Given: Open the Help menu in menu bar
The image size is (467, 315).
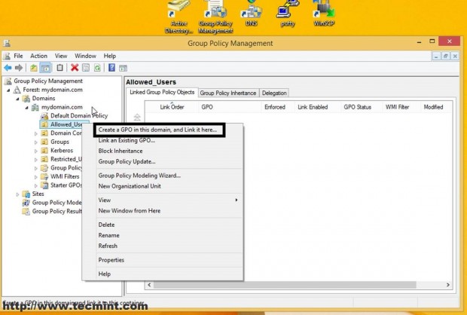Looking at the screenshot, I should (110, 56).
